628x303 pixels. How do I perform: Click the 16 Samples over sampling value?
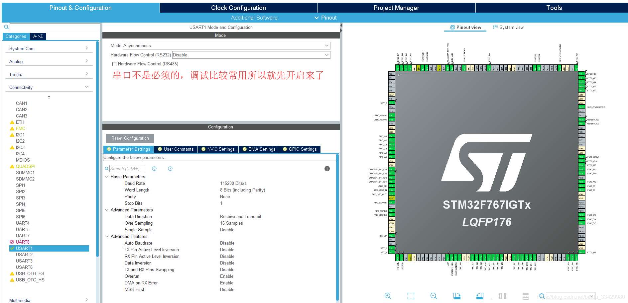(231, 223)
